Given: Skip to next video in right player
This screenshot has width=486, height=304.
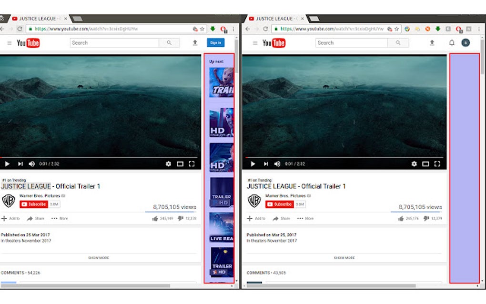Looking at the screenshot, I should (x=266, y=164).
